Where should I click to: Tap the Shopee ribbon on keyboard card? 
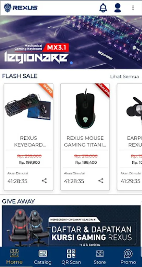[x=46, y=90]
